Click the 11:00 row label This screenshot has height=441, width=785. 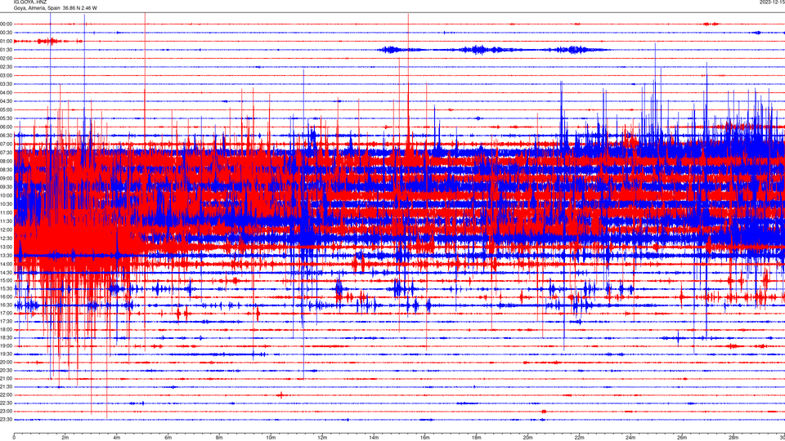7,212
